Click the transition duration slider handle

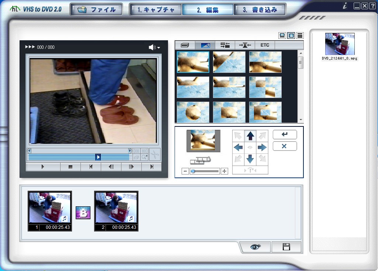[193, 171]
